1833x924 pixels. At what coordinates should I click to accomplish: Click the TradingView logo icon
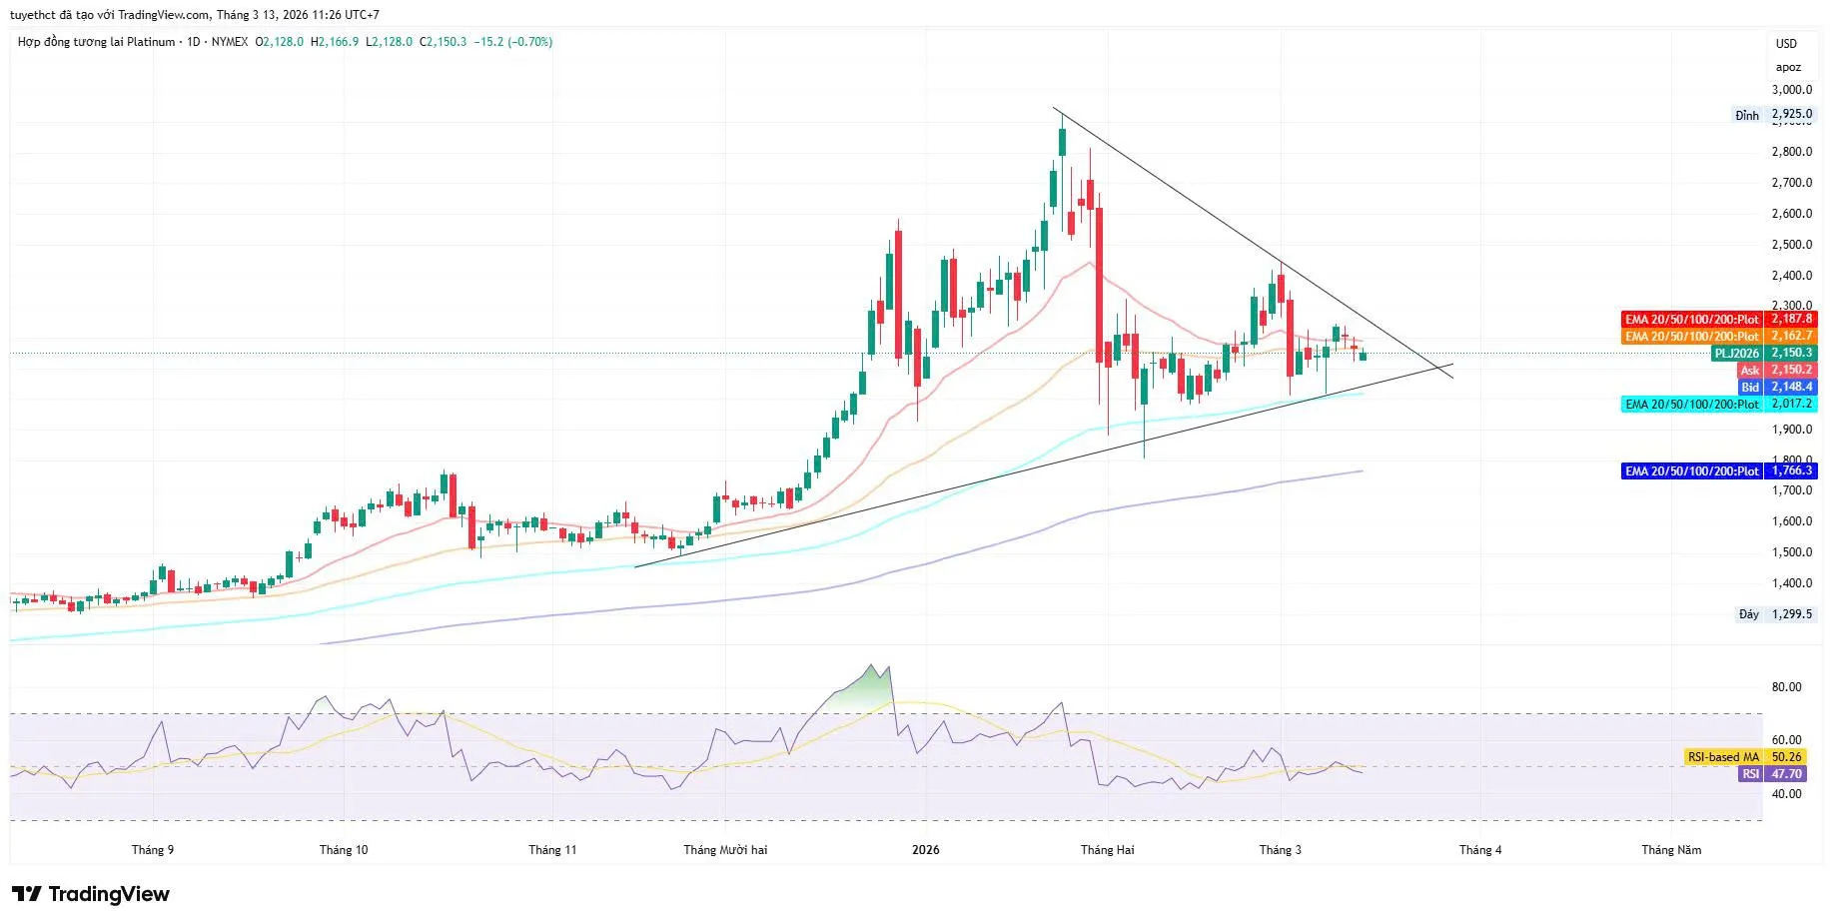tap(27, 894)
